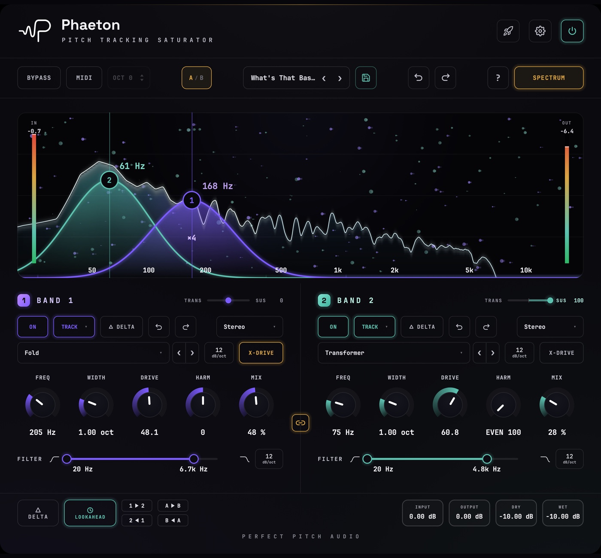601x558 pixels.
Task: Open the Fold saturation type dropdown
Action: [94, 353]
